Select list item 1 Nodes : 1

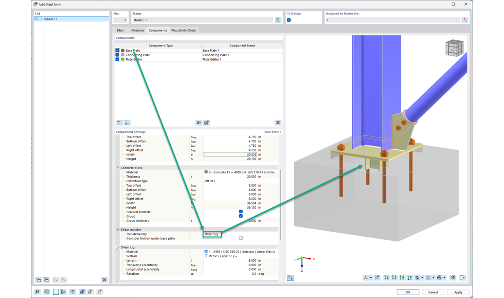click(x=71, y=19)
